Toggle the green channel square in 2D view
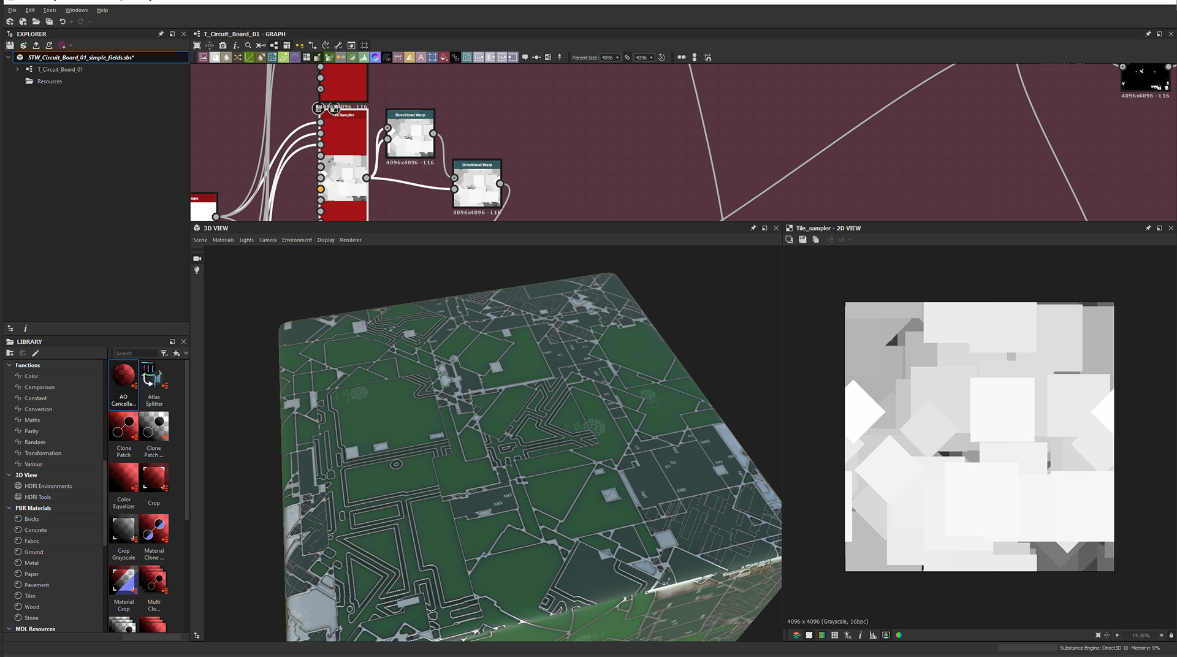Screen dimensions: 1177x657 click(x=821, y=636)
